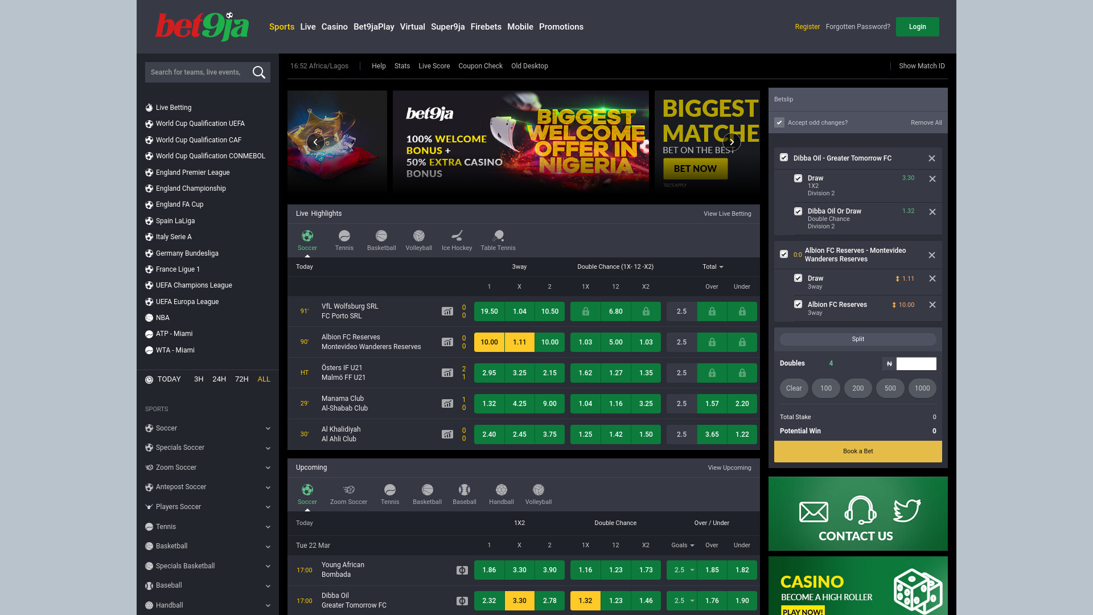This screenshot has height=615, width=1093.
Task: Filter events by 24H tab
Action: click(x=219, y=379)
